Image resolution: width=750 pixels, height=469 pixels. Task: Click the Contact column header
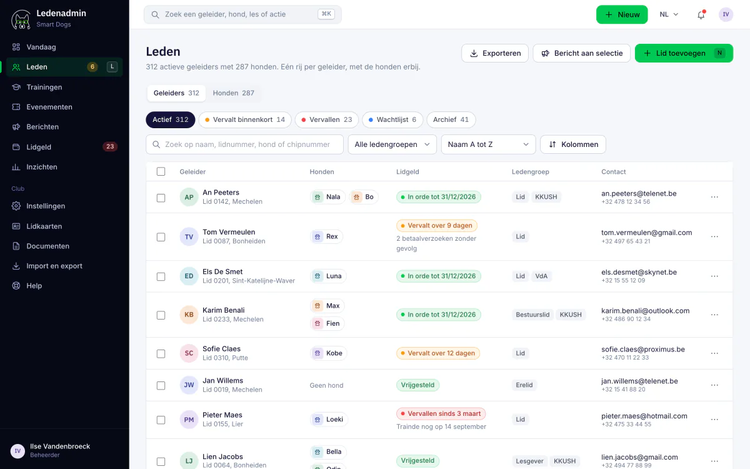[x=614, y=172]
